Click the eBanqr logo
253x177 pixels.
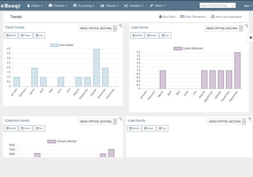click(11, 5)
